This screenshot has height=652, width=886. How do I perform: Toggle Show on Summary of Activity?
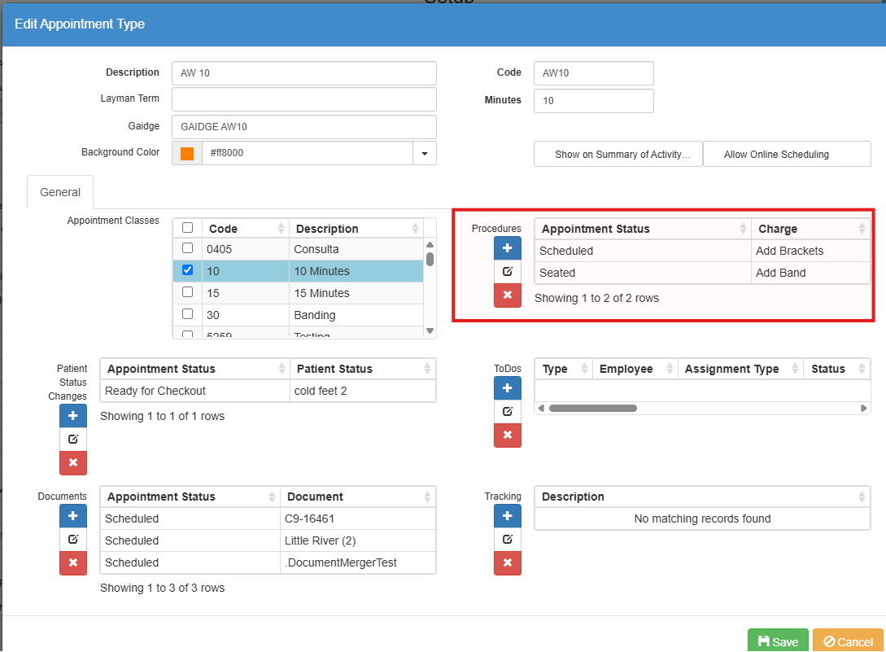(618, 155)
